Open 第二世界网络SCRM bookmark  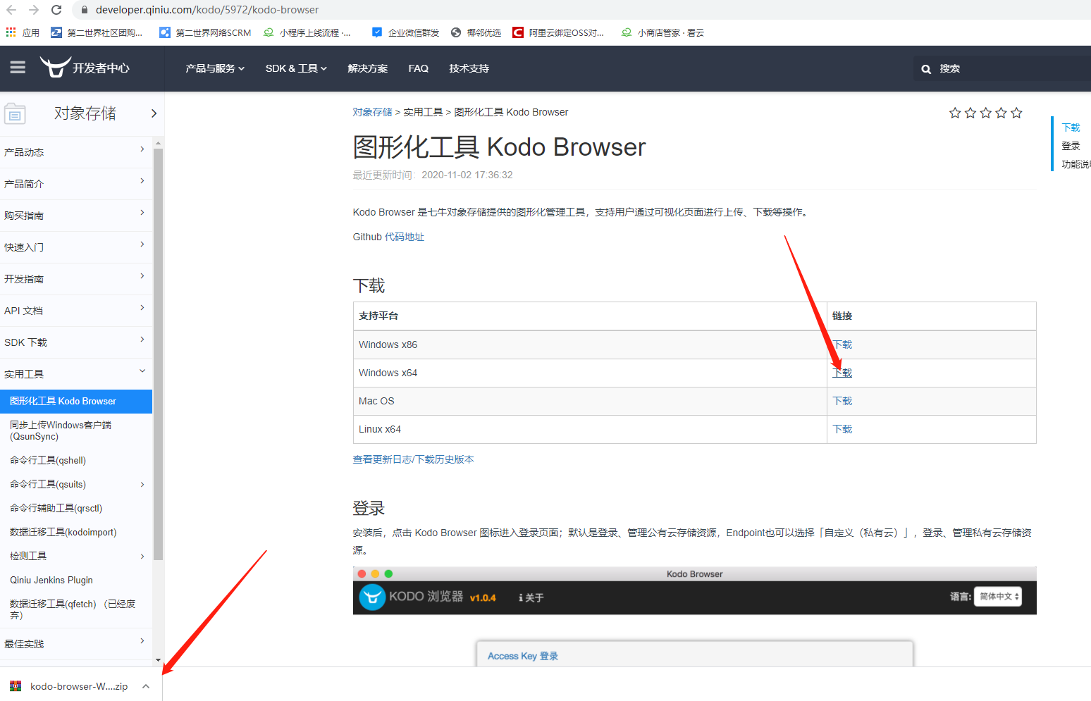tap(205, 32)
